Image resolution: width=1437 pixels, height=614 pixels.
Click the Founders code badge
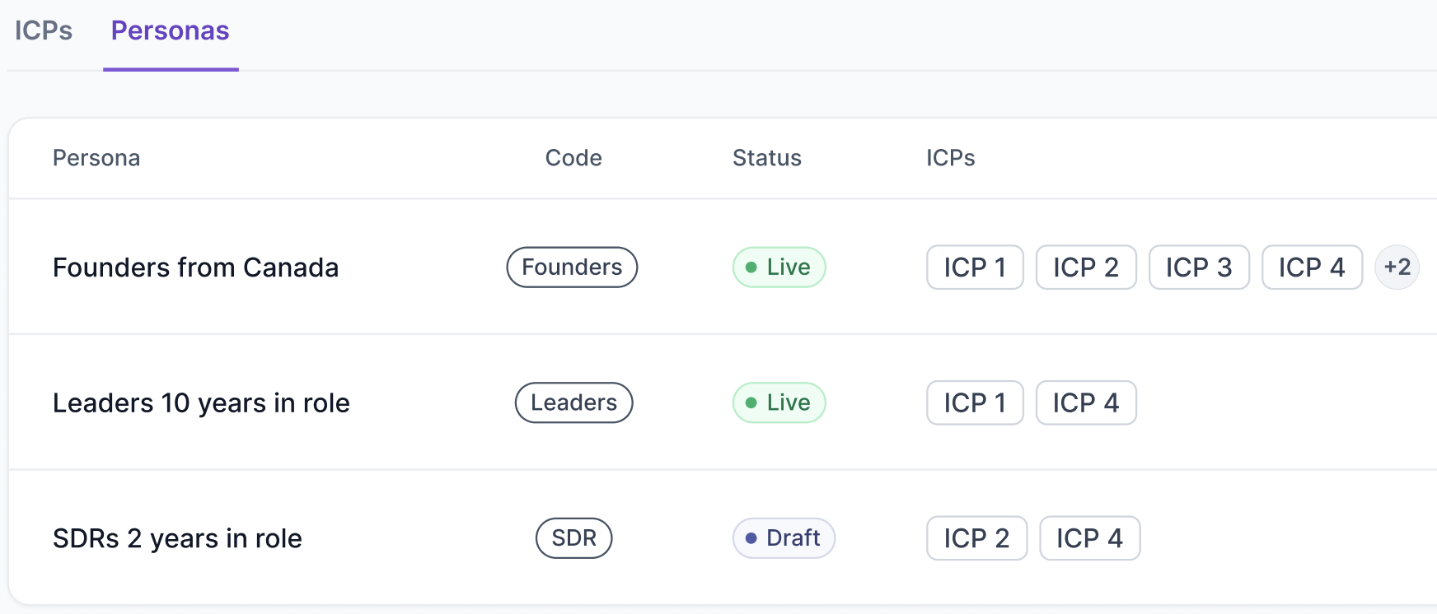572,267
